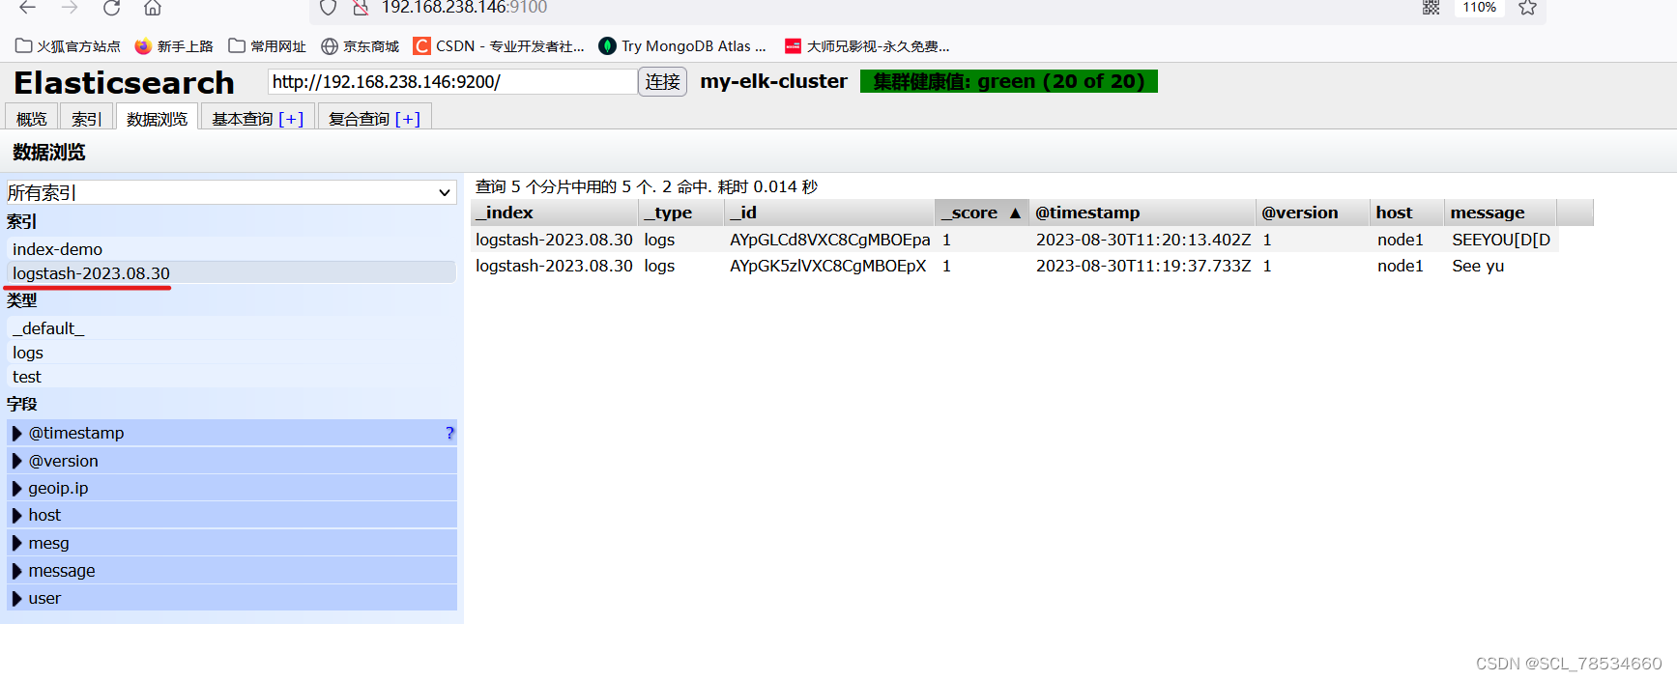Select the test type
The image size is (1677, 681).
click(x=231, y=377)
